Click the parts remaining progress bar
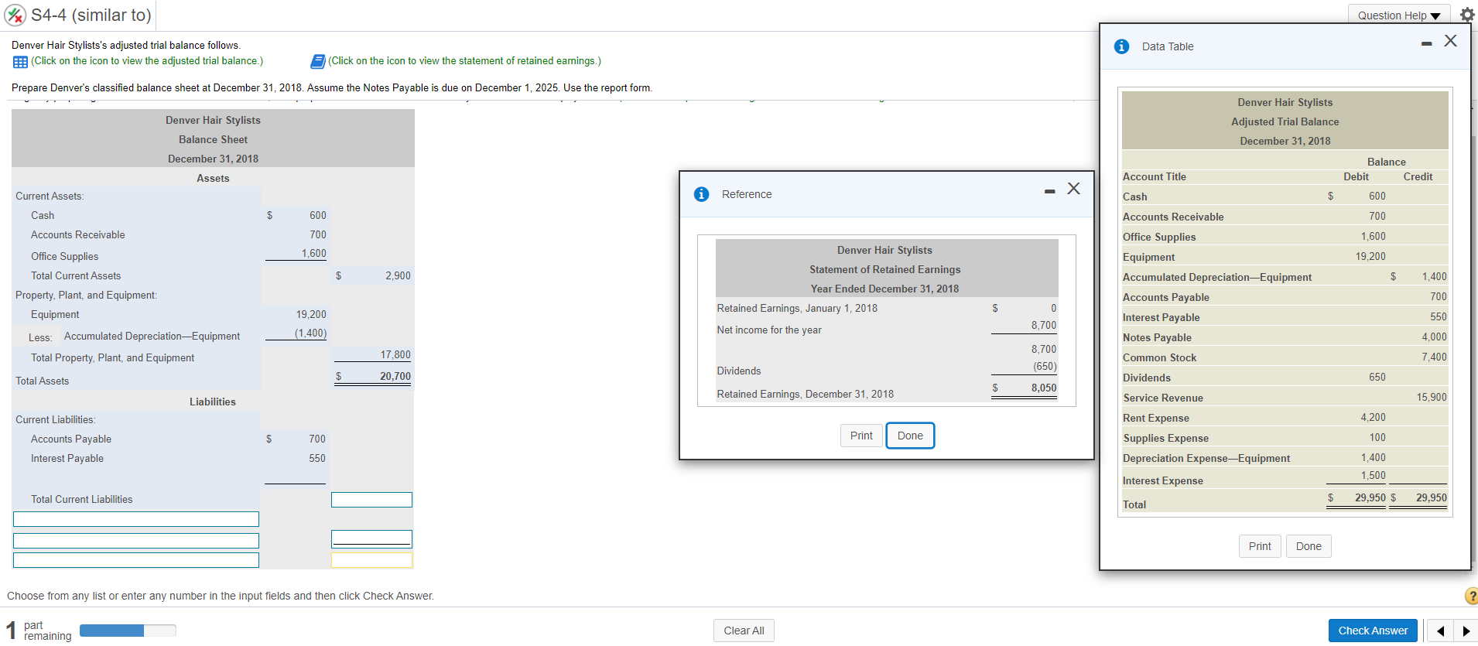Image resolution: width=1478 pixels, height=646 pixels. tap(128, 631)
